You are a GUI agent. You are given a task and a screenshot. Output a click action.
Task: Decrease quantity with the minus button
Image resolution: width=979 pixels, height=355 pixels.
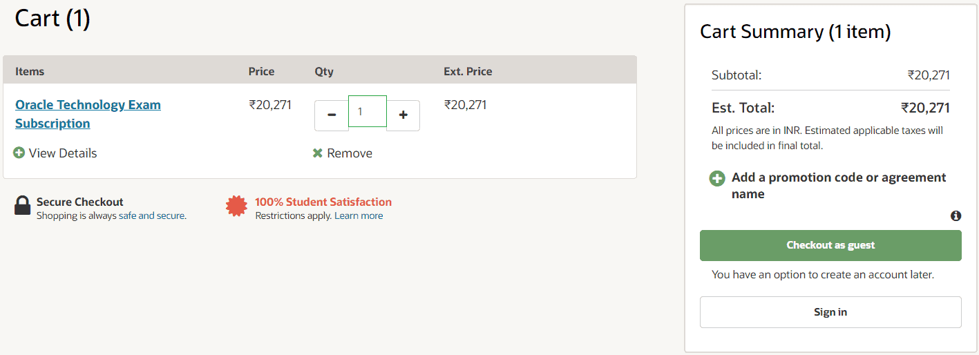(332, 115)
